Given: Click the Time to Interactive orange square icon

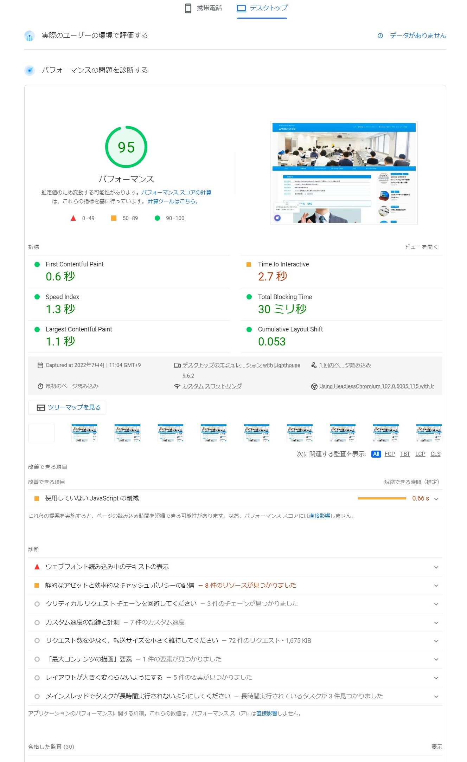Looking at the screenshot, I should [249, 264].
